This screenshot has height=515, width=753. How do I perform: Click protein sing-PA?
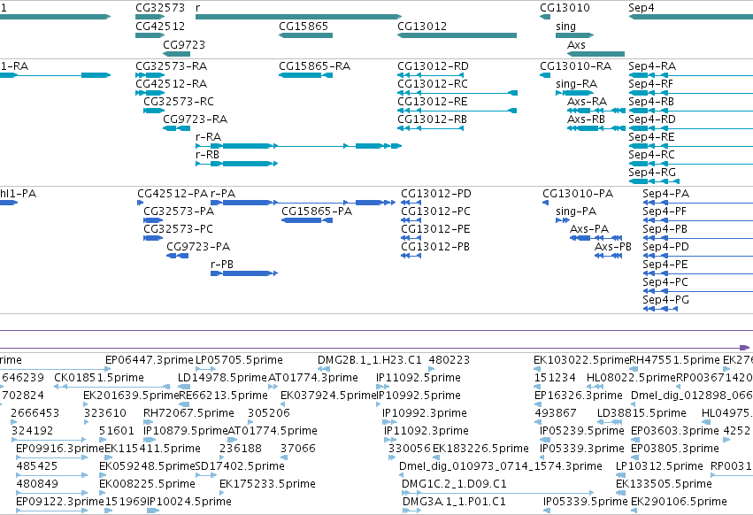coord(576,211)
